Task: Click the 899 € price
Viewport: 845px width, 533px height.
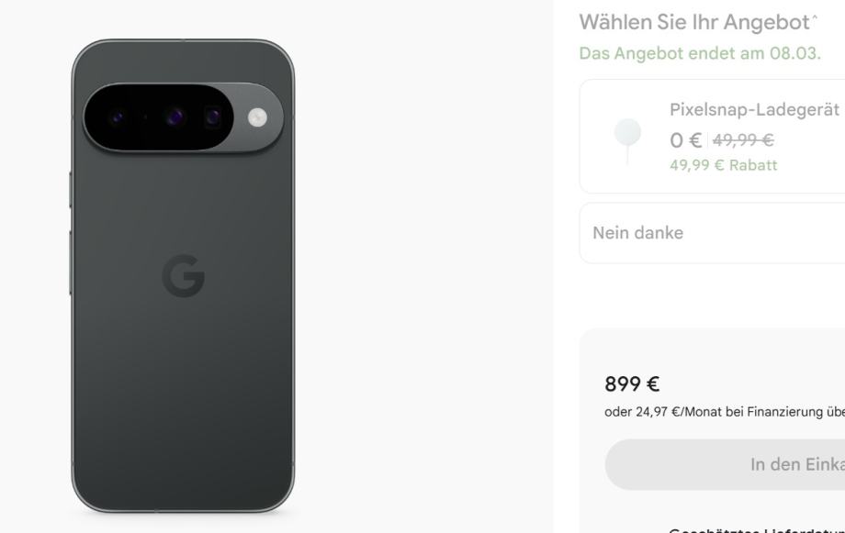Action: pyautogui.click(x=632, y=383)
